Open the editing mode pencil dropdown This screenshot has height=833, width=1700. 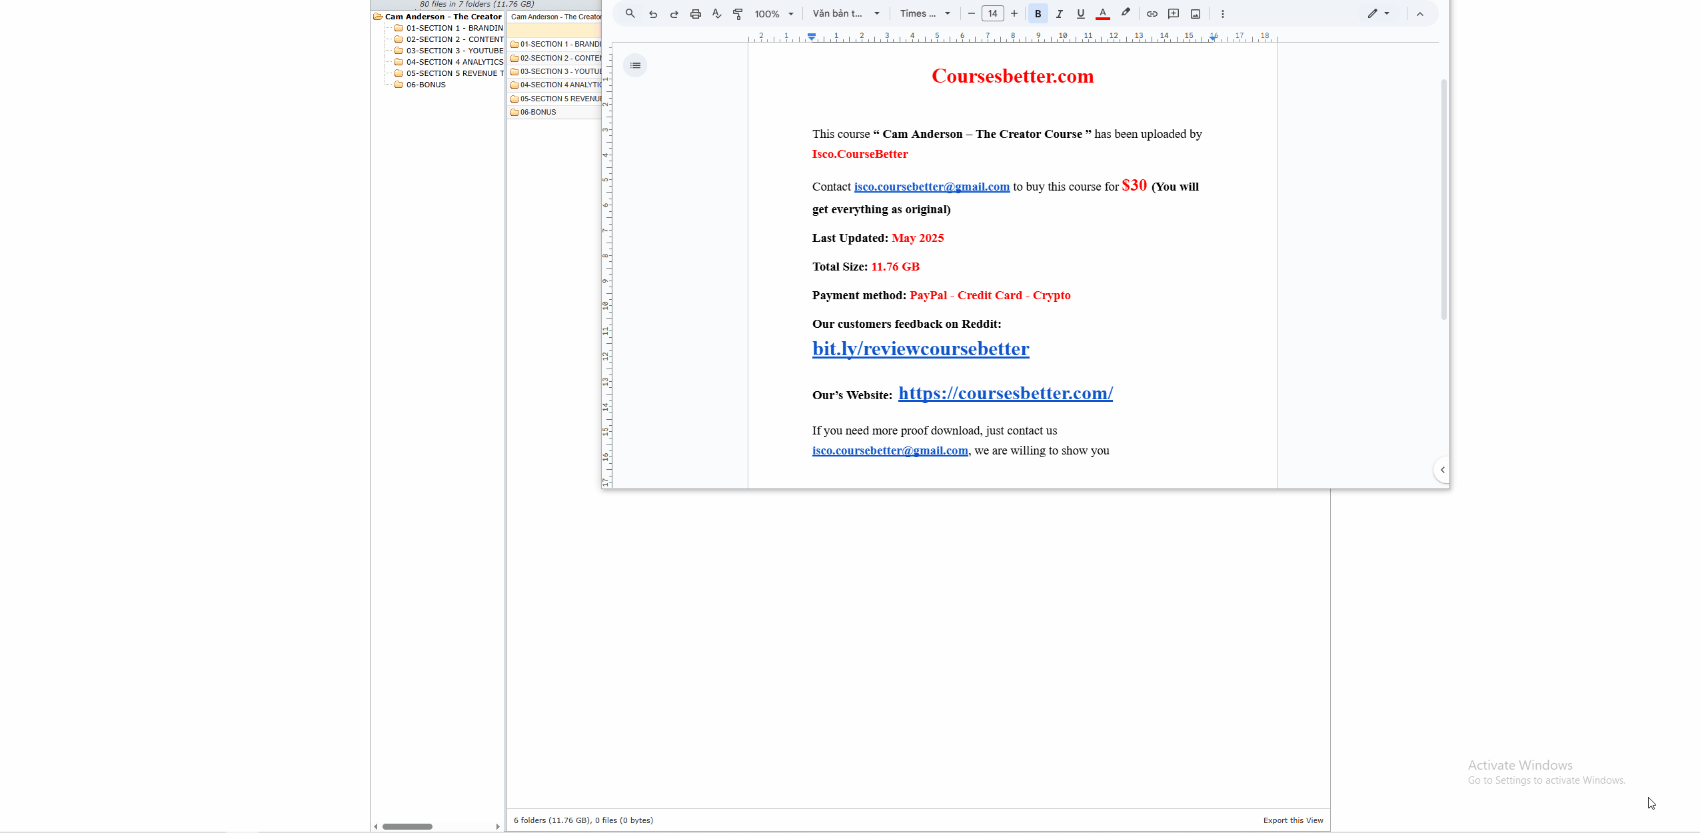[x=1378, y=13]
